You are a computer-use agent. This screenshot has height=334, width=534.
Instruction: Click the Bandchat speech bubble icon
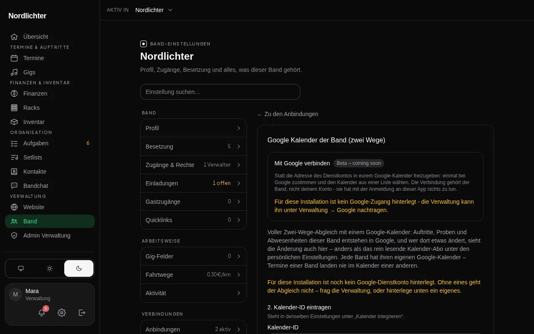(x=14, y=186)
